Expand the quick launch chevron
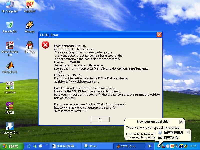This screenshot has width=200, height=150. tap(46, 145)
